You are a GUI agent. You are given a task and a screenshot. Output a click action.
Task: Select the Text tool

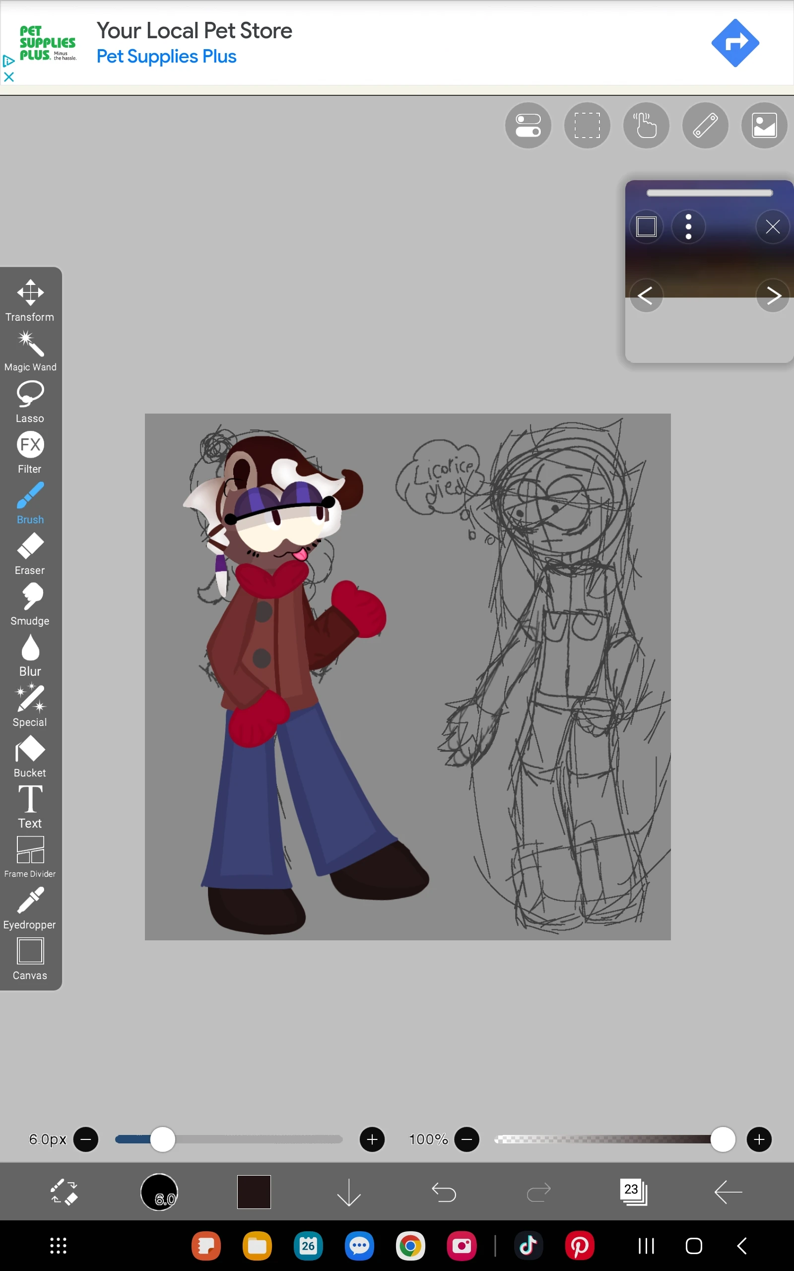[x=30, y=801]
